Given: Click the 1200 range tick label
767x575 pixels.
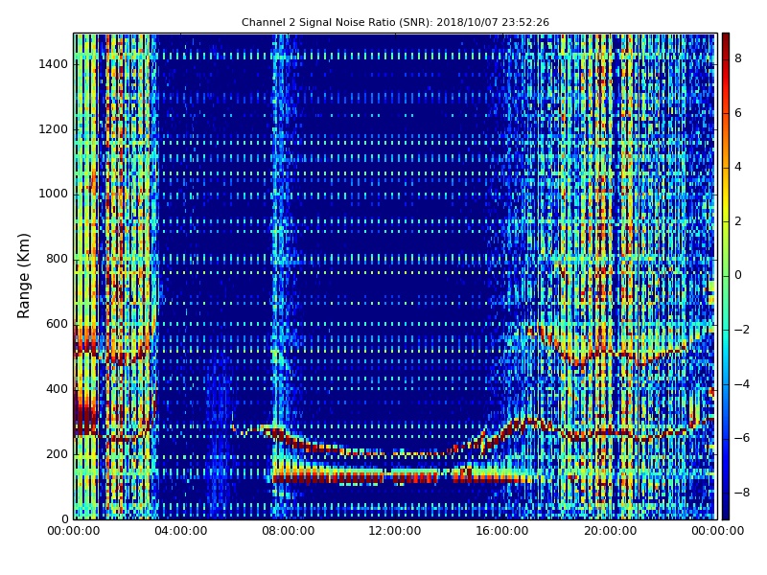Looking at the screenshot, I should click(x=54, y=129).
